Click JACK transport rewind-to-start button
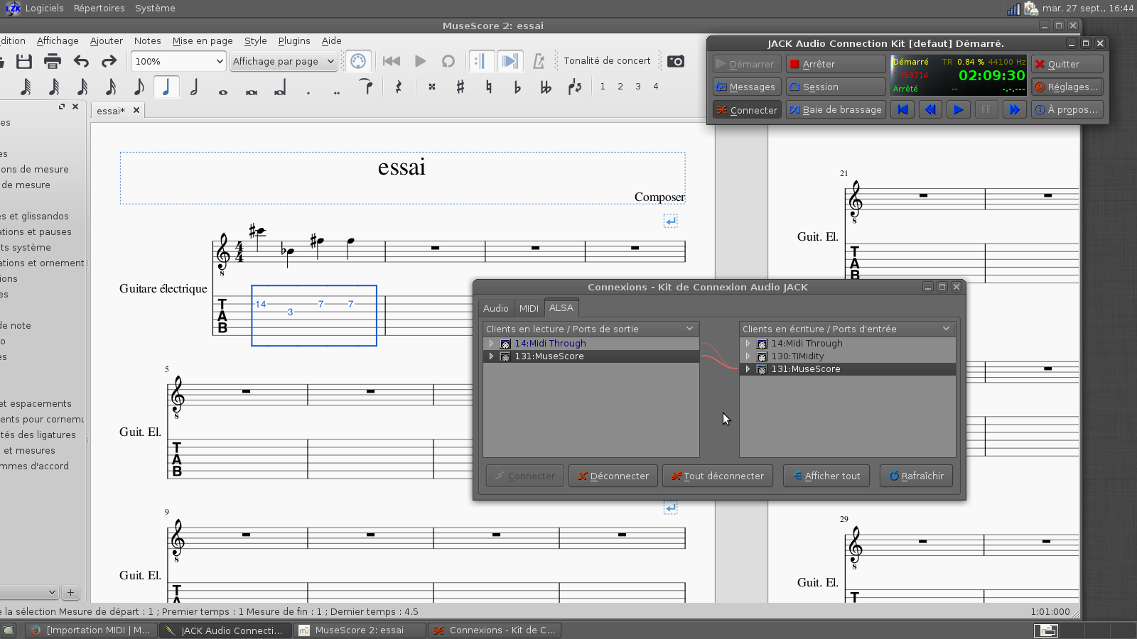 pos(902,110)
